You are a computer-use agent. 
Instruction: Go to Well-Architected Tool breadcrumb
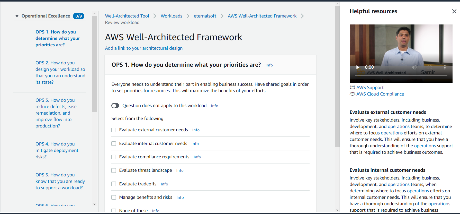[x=127, y=16]
